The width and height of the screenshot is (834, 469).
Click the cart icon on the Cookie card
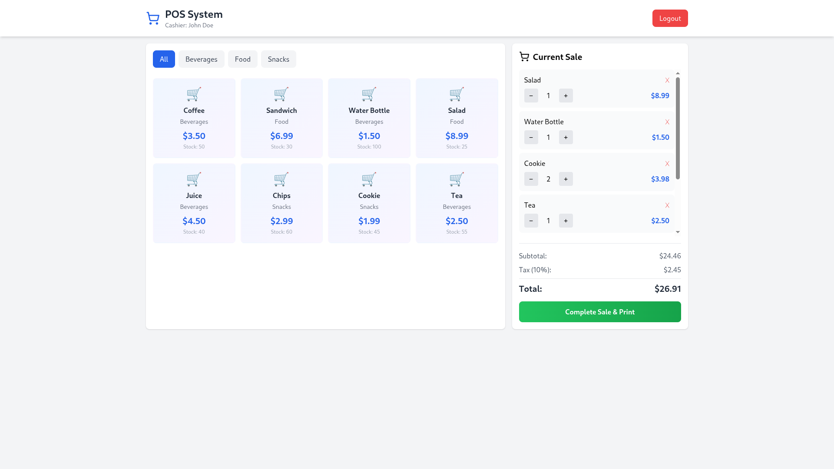369,179
